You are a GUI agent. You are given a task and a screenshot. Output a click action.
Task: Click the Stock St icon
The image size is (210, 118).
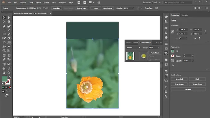(x=85, y=2)
